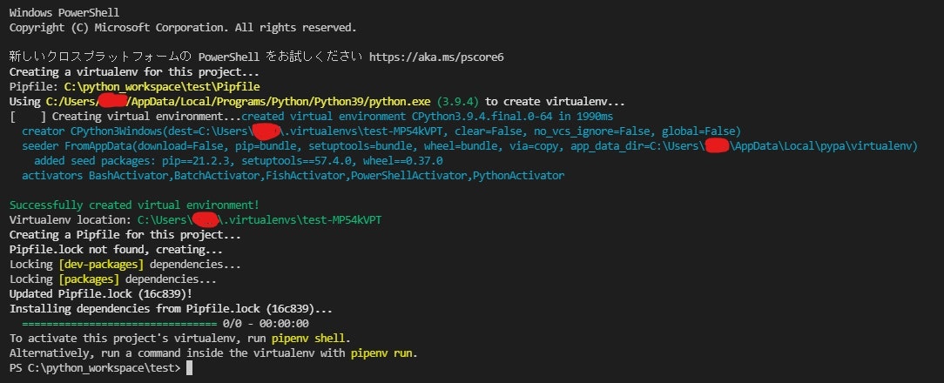Click the '[ ] Creating virtual environment...' spinner text

click(125, 117)
